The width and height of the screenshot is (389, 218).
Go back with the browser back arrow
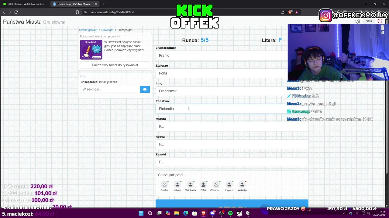pyautogui.click(x=4, y=12)
